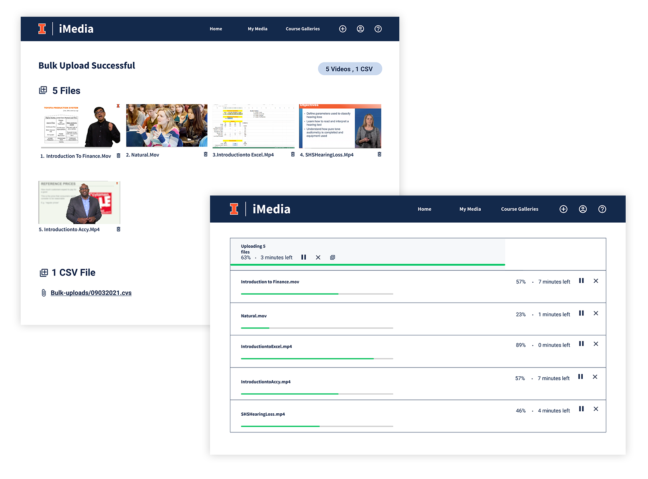Delete SHSHearingLoss.Mp4 with its trash icon
648x479 pixels.
pyautogui.click(x=379, y=154)
